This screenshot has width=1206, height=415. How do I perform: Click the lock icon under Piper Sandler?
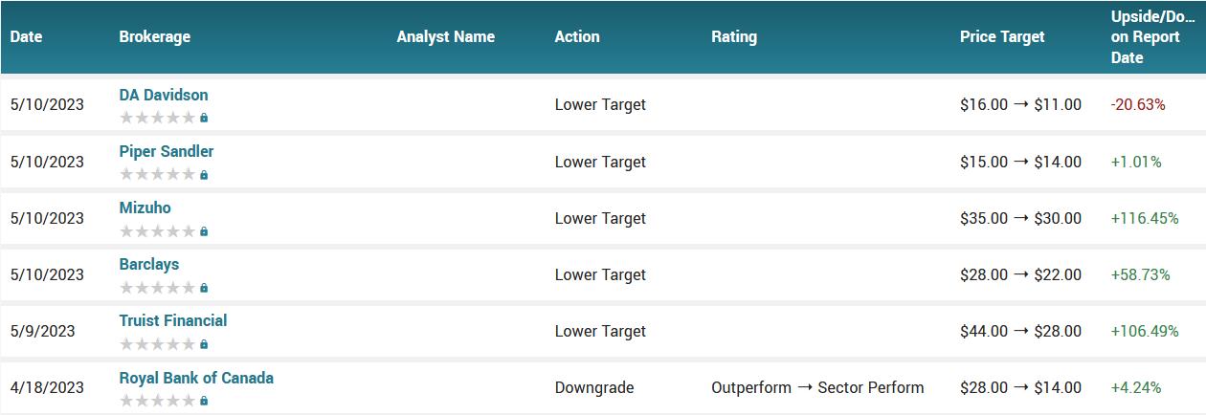click(x=204, y=175)
